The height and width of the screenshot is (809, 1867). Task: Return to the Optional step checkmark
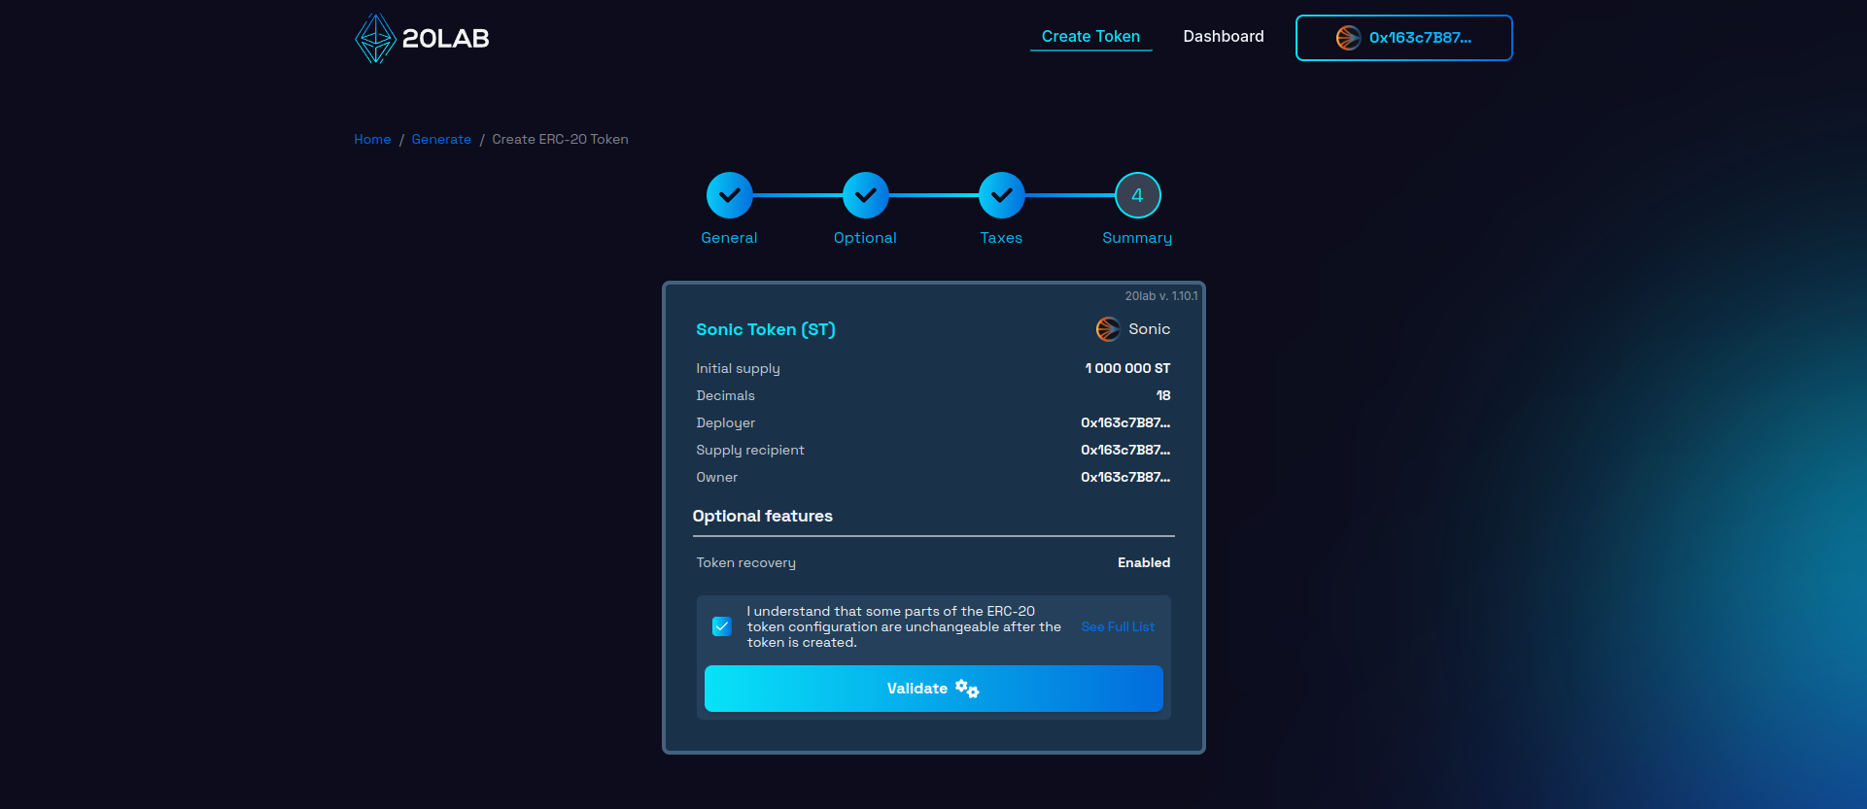pos(865,195)
